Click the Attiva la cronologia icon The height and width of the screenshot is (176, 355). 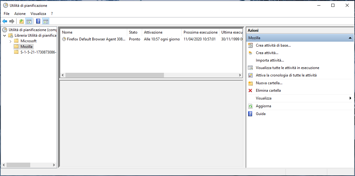250,75
